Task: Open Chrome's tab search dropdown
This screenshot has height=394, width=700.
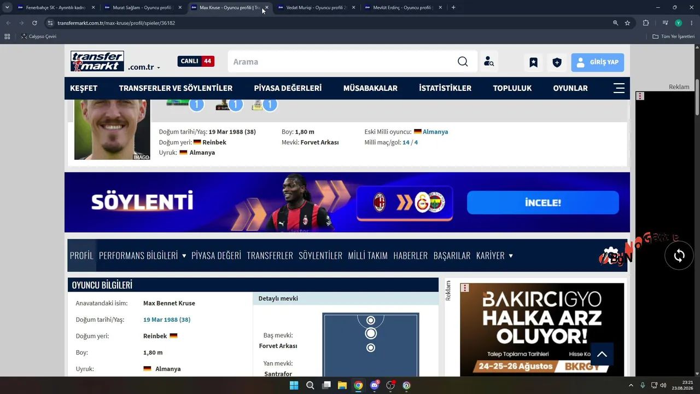Action: tap(7, 8)
